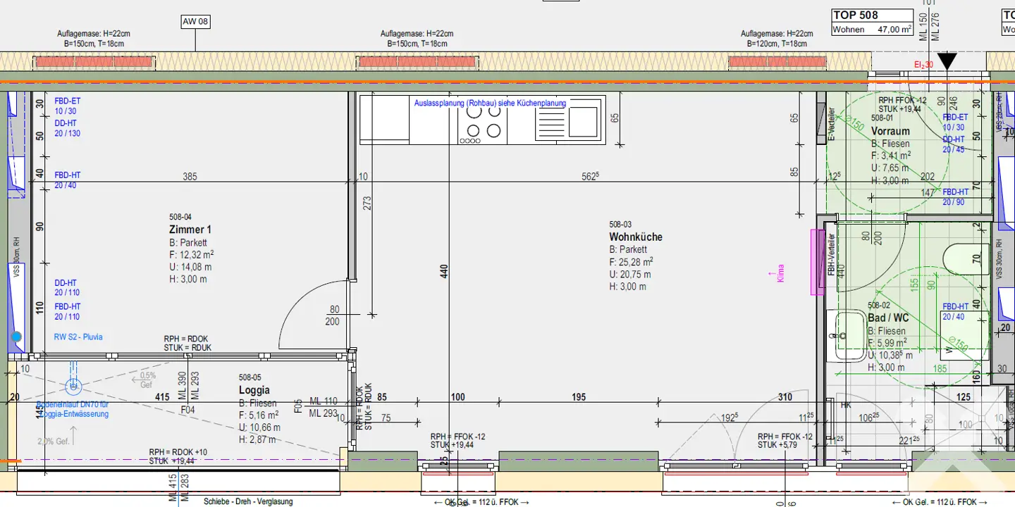The width and height of the screenshot is (1015, 507).
Task: Click the F: 25,28 m² area value
Action: (x=632, y=262)
